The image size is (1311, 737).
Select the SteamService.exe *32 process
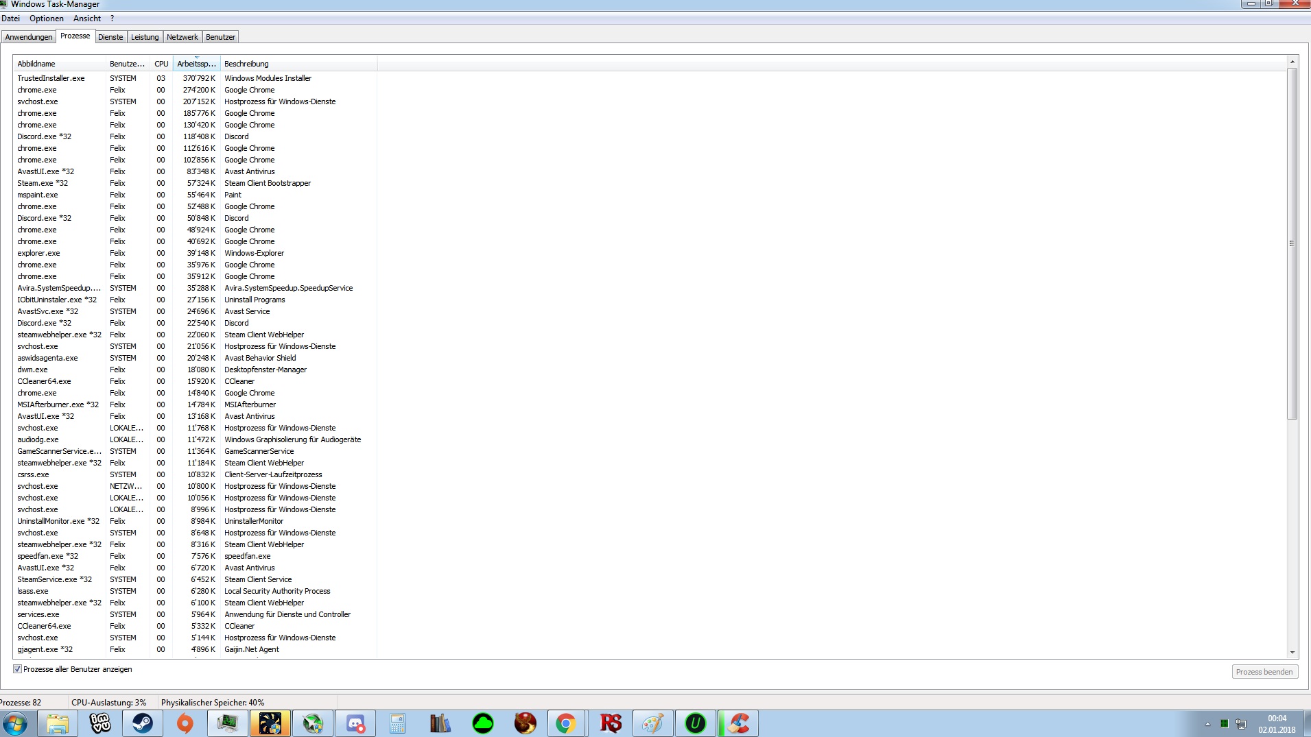[x=195, y=579]
